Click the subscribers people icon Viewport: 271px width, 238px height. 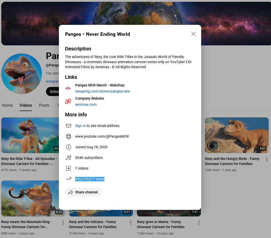pos(69,158)
